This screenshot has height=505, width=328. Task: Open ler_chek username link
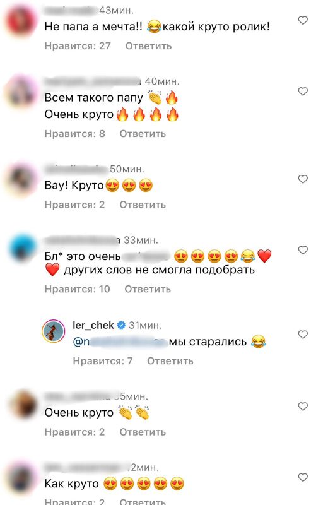click(x=93, y=325)
